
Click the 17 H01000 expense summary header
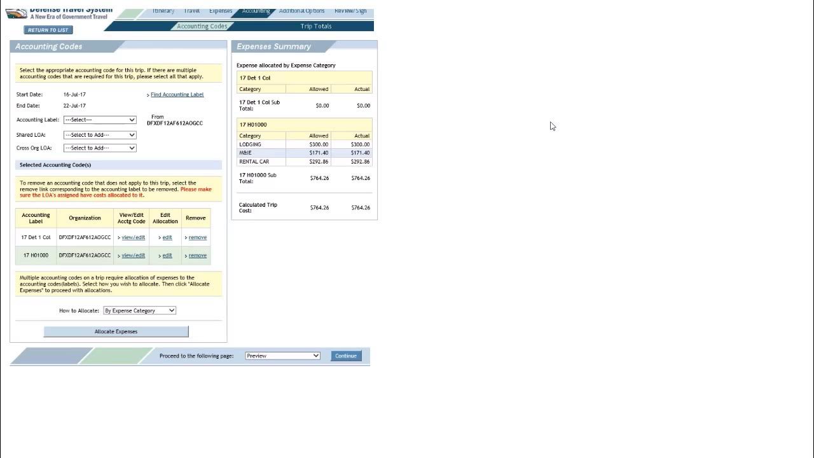tap(305, 125)
